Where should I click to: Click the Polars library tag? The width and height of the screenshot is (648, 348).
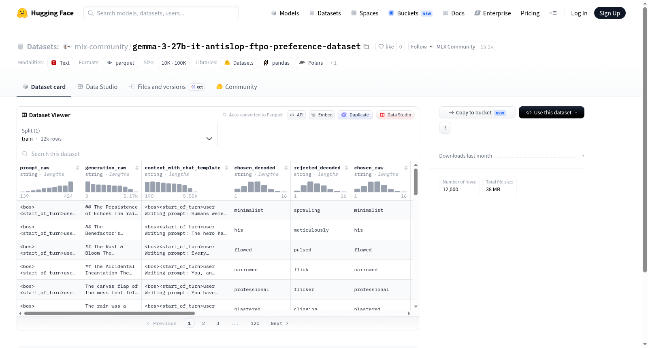click(311, 63)
